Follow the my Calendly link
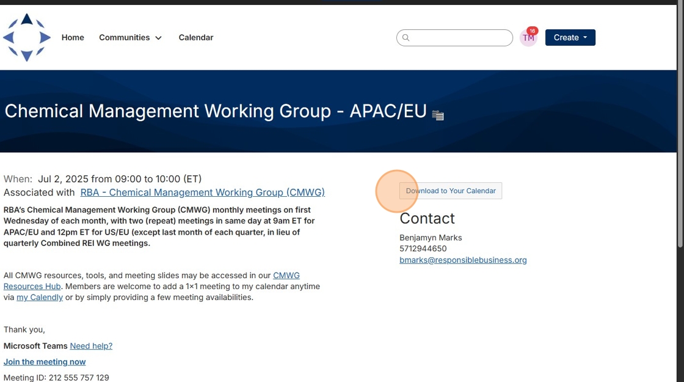 (x=40, y=297)
